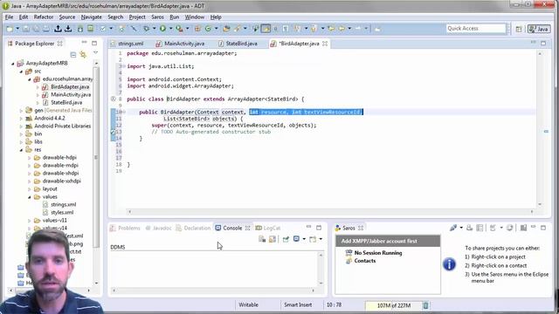Open the Android SDK Manager icon
The image size is (559, 314).
click(80, 29)
